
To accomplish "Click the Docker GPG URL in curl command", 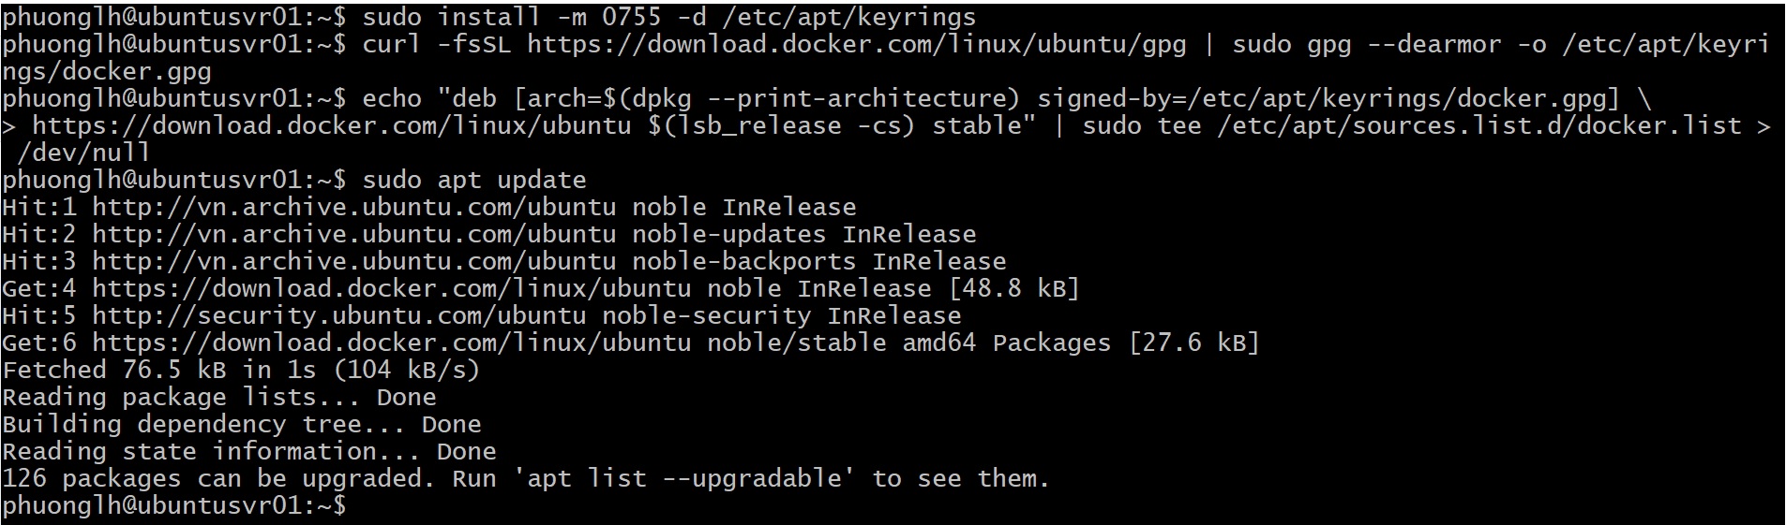I will coord(856,44).
